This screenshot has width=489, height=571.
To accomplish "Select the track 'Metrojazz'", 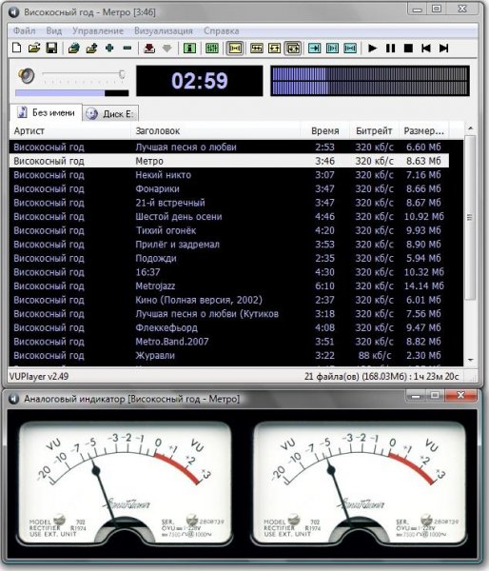I will [229, 285].
